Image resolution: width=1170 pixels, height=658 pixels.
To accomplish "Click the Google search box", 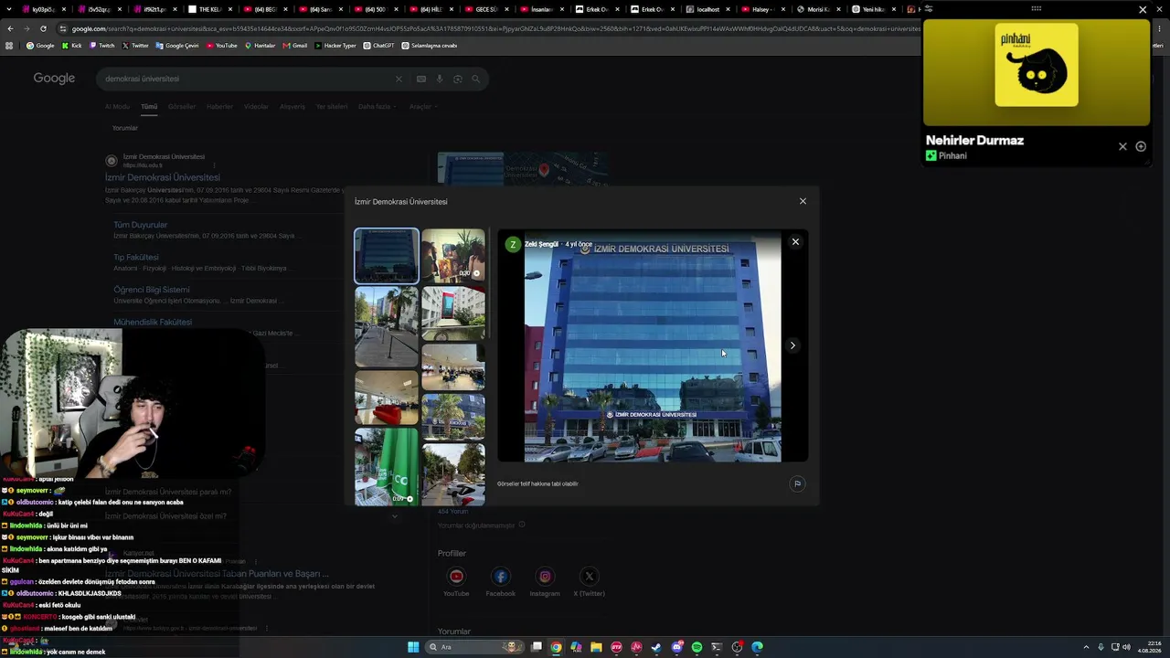I will 292,79.
